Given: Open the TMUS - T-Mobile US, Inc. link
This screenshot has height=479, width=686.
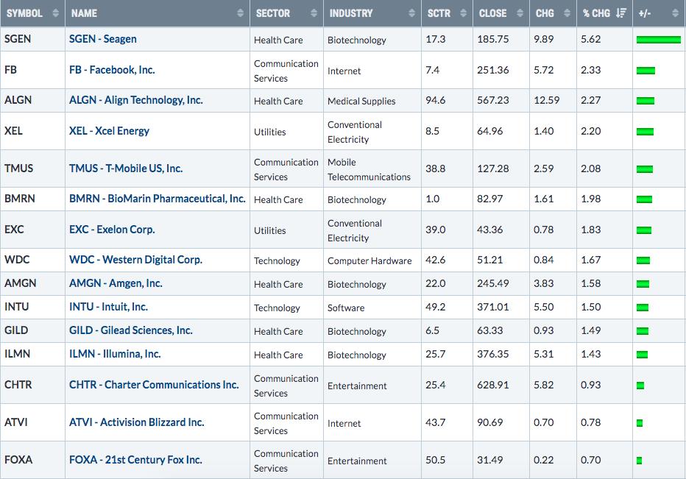Looking at the screenshot, I should [126, 168].
